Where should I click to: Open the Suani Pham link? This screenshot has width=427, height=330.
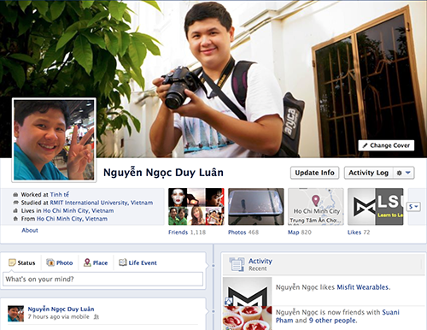(x=337, y=316)
